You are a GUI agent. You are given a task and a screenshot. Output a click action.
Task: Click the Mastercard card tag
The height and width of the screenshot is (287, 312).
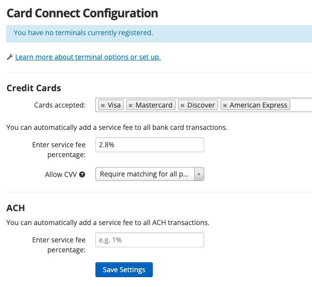click(151, 105)
